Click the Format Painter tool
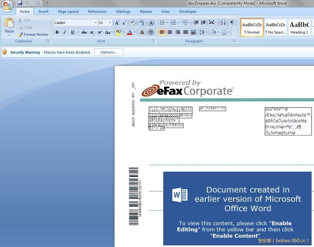Viewport: 314px width, 247px height. (x=33, y=35)
